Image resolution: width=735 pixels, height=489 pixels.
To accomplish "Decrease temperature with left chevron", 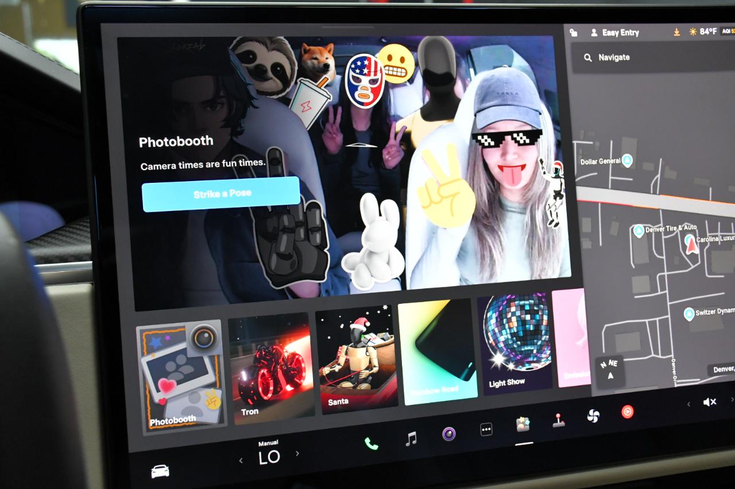I will pyautogui.click(x=241, y=460).
